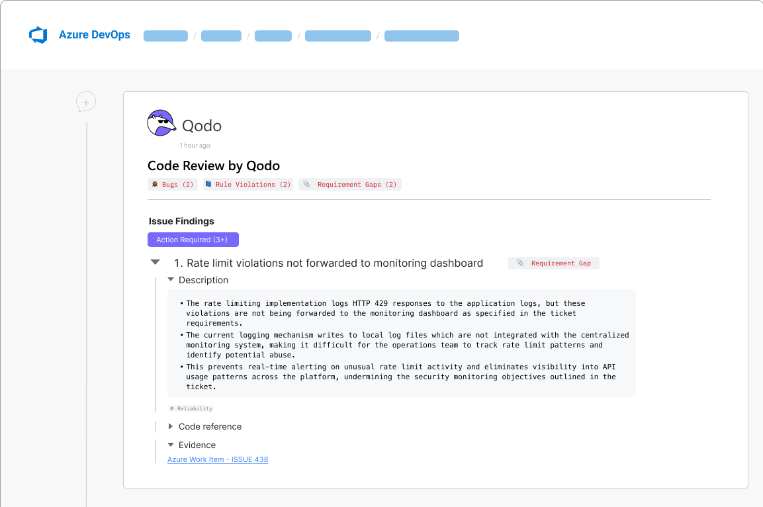Click the Reliability tag under the description
Image resolution: width=763 pixels, height=507 pixels.
(x=191, y=409)
